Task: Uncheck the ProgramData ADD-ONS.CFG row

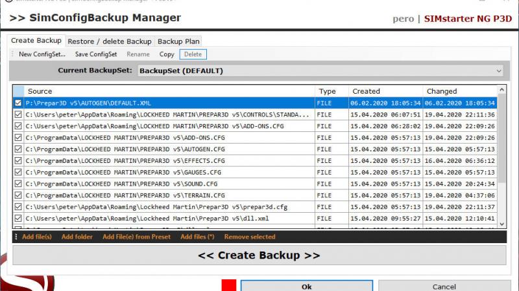Action: coord(18,138)
